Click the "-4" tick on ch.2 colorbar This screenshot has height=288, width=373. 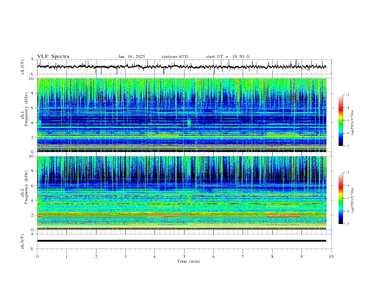(347, 185)
